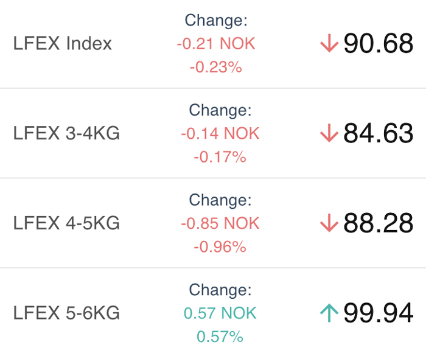
Task: Click the red down arrow beside 88.28
Action: [x=329, y=223]
